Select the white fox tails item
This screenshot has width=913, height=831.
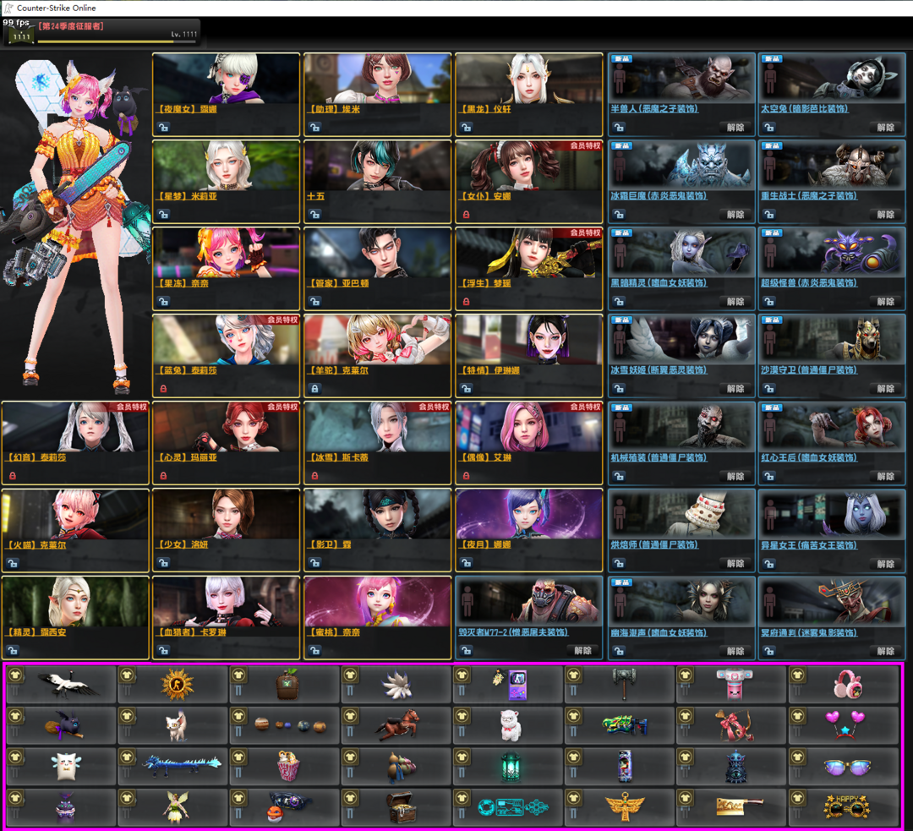point(397,684)
